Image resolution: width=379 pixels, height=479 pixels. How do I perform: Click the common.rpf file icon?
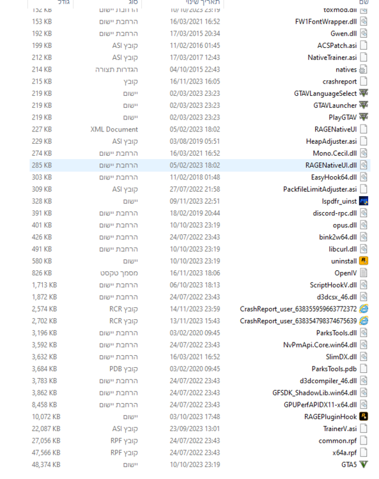point(364,441)
